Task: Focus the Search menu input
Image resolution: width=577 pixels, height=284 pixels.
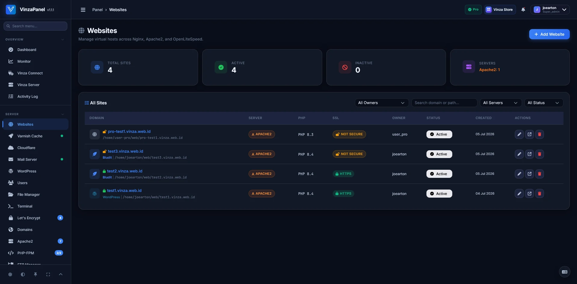Action: pos(35,26)
